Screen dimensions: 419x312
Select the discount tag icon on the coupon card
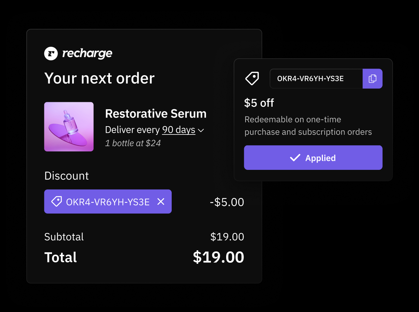(x=252, y=79)
